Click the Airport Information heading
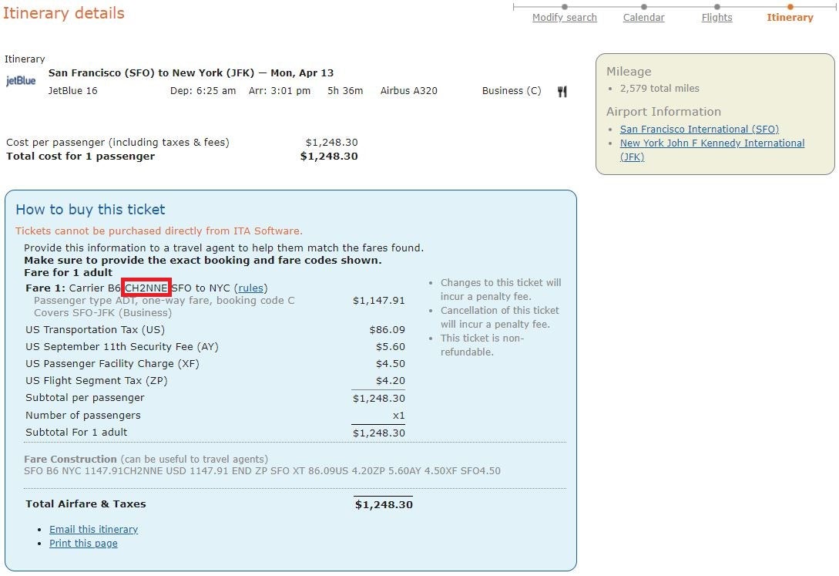 coord(663,111)
